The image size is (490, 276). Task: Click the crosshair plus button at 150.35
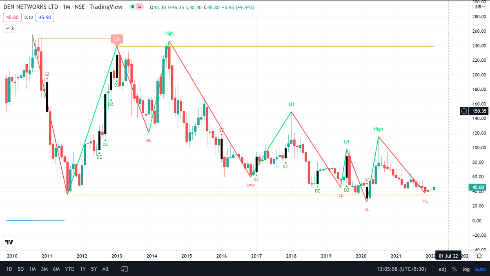point(464,111)
